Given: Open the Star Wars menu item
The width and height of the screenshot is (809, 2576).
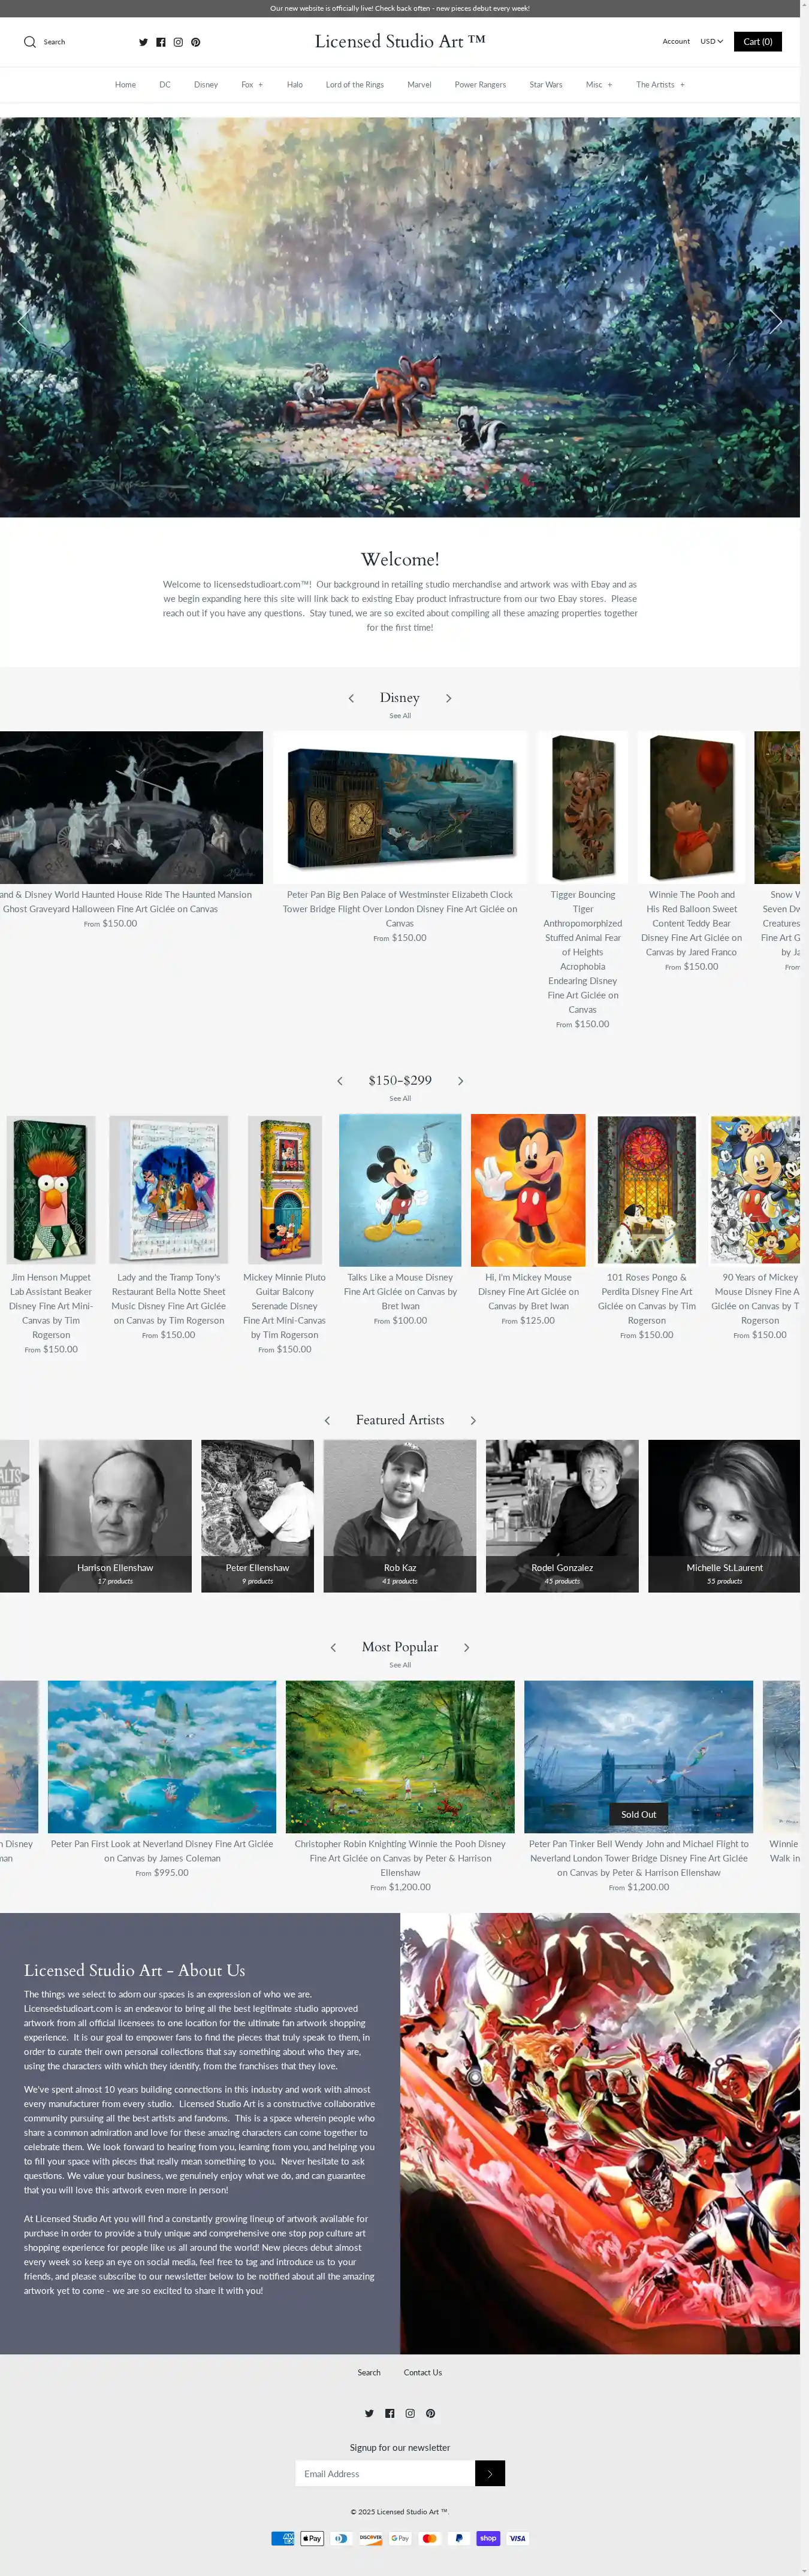Looking at the screenshot, I should [546, 85].
